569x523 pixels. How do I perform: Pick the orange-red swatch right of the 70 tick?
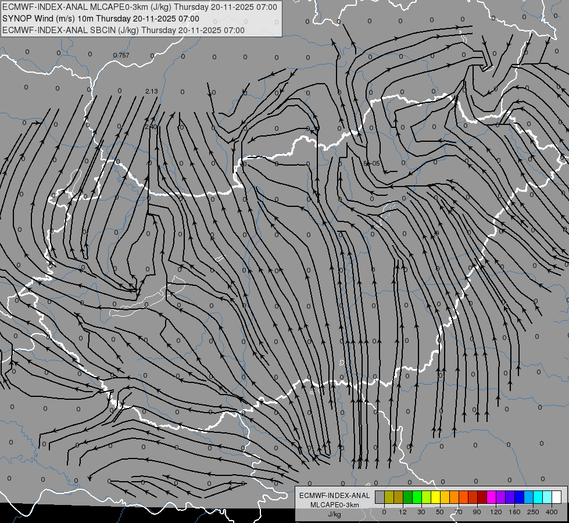click(x=464, y=497)
